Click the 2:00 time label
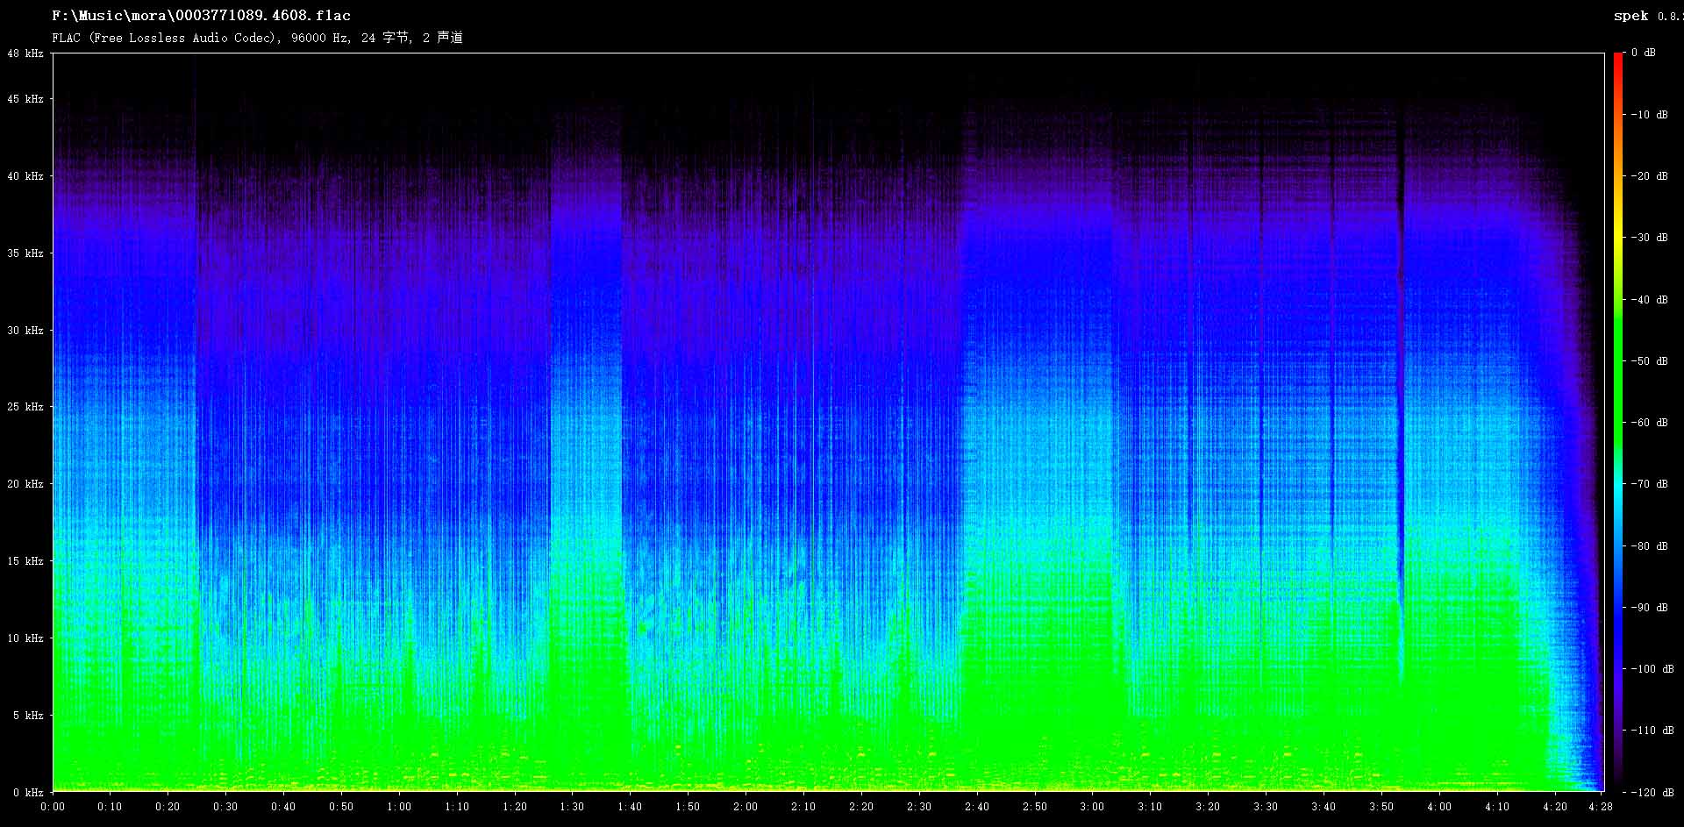 click(746, 807)
